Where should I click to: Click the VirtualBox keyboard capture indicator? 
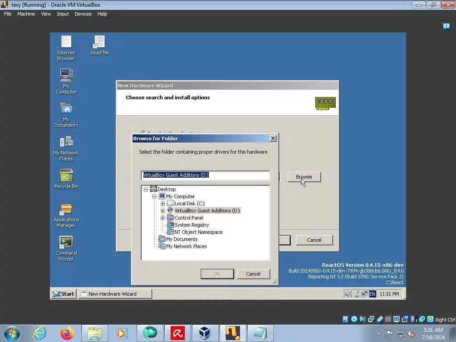click(x=431, y=319)
